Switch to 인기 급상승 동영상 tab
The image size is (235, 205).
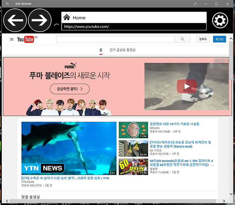point(122,50)
